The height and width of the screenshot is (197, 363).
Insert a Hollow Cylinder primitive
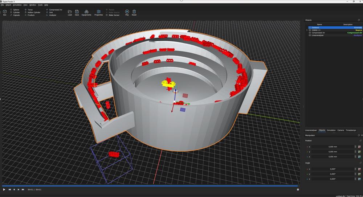coord(32,12)
